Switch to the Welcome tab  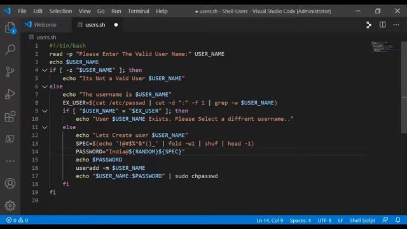pyautogui.click(x=45, y=25)
